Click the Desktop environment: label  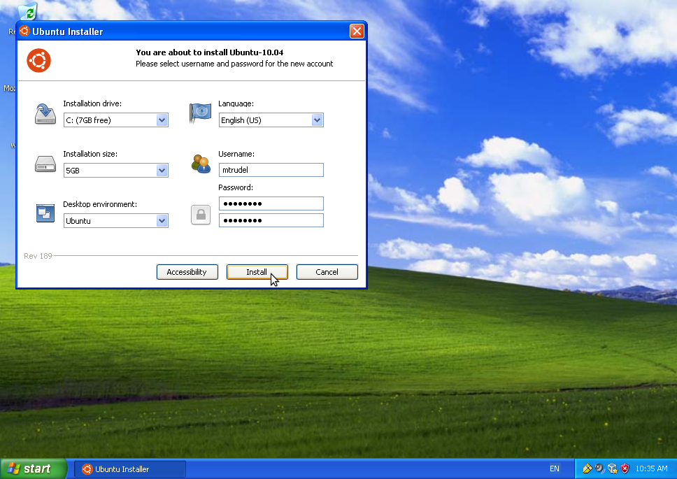tap(100, 204)
